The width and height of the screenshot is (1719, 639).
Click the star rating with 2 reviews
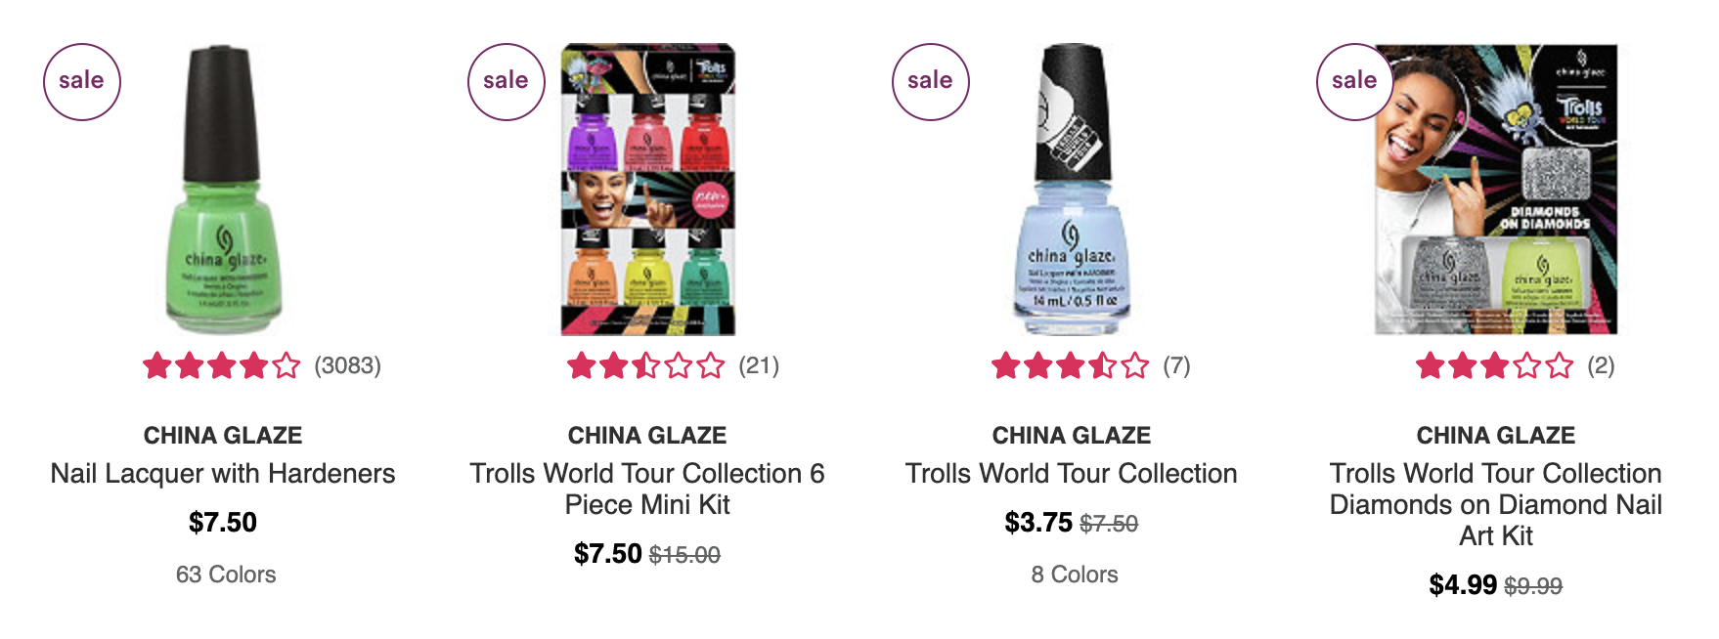click(x=1516, y=366)
